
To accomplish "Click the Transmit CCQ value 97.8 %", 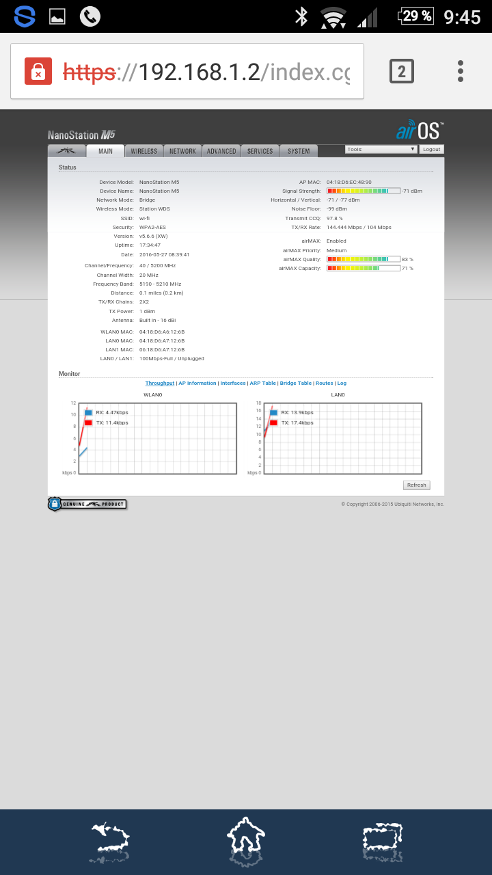I will click(335, 218).
